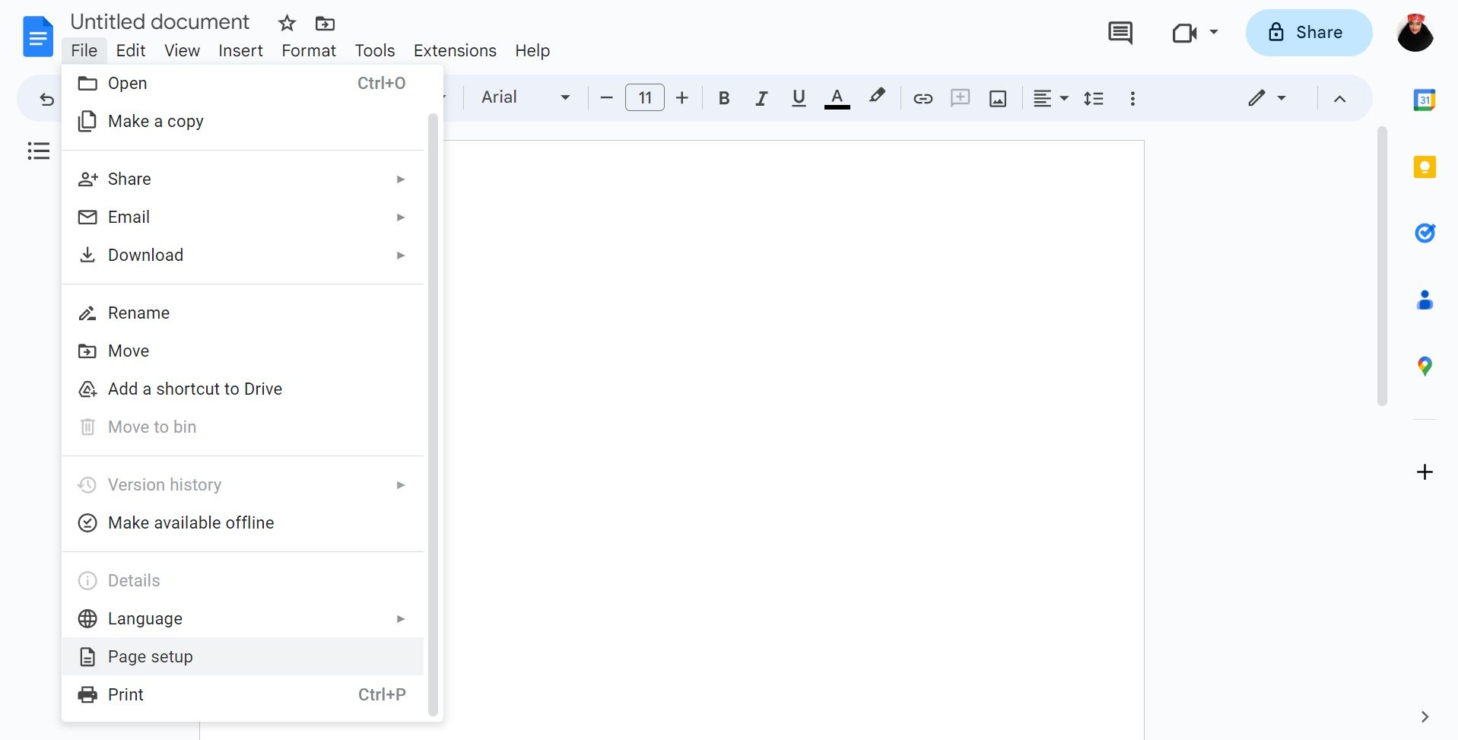
Task: Add a comment
Action: coord(960,97)
